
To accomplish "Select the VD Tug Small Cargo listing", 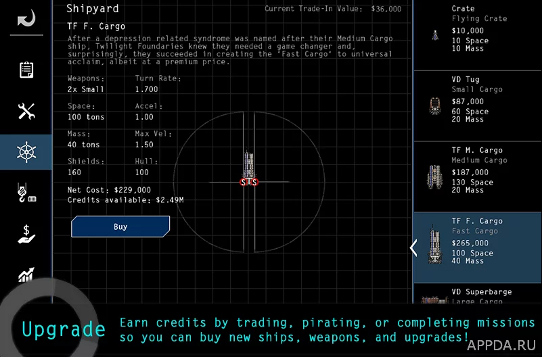I will tap(478, 106).
